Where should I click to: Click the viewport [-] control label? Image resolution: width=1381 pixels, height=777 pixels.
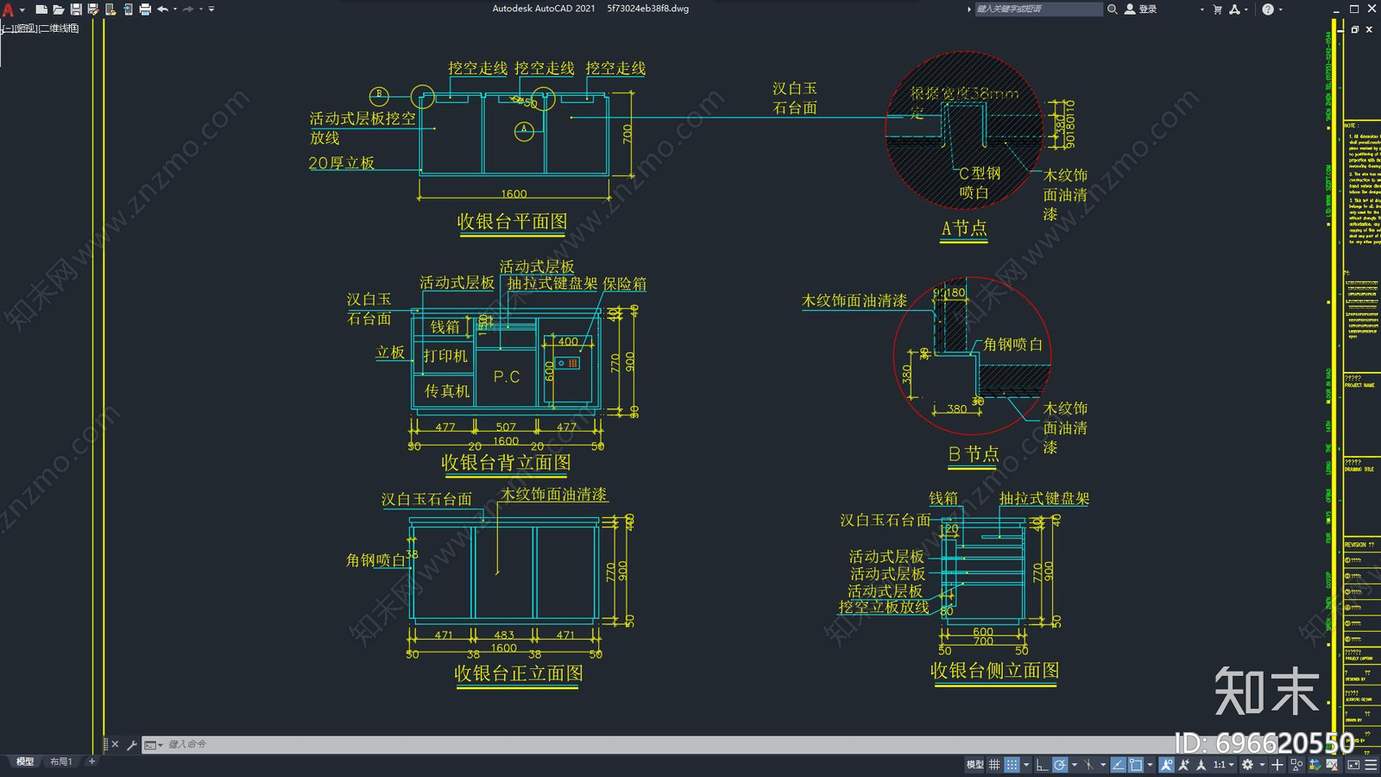(x=7, y=28)
